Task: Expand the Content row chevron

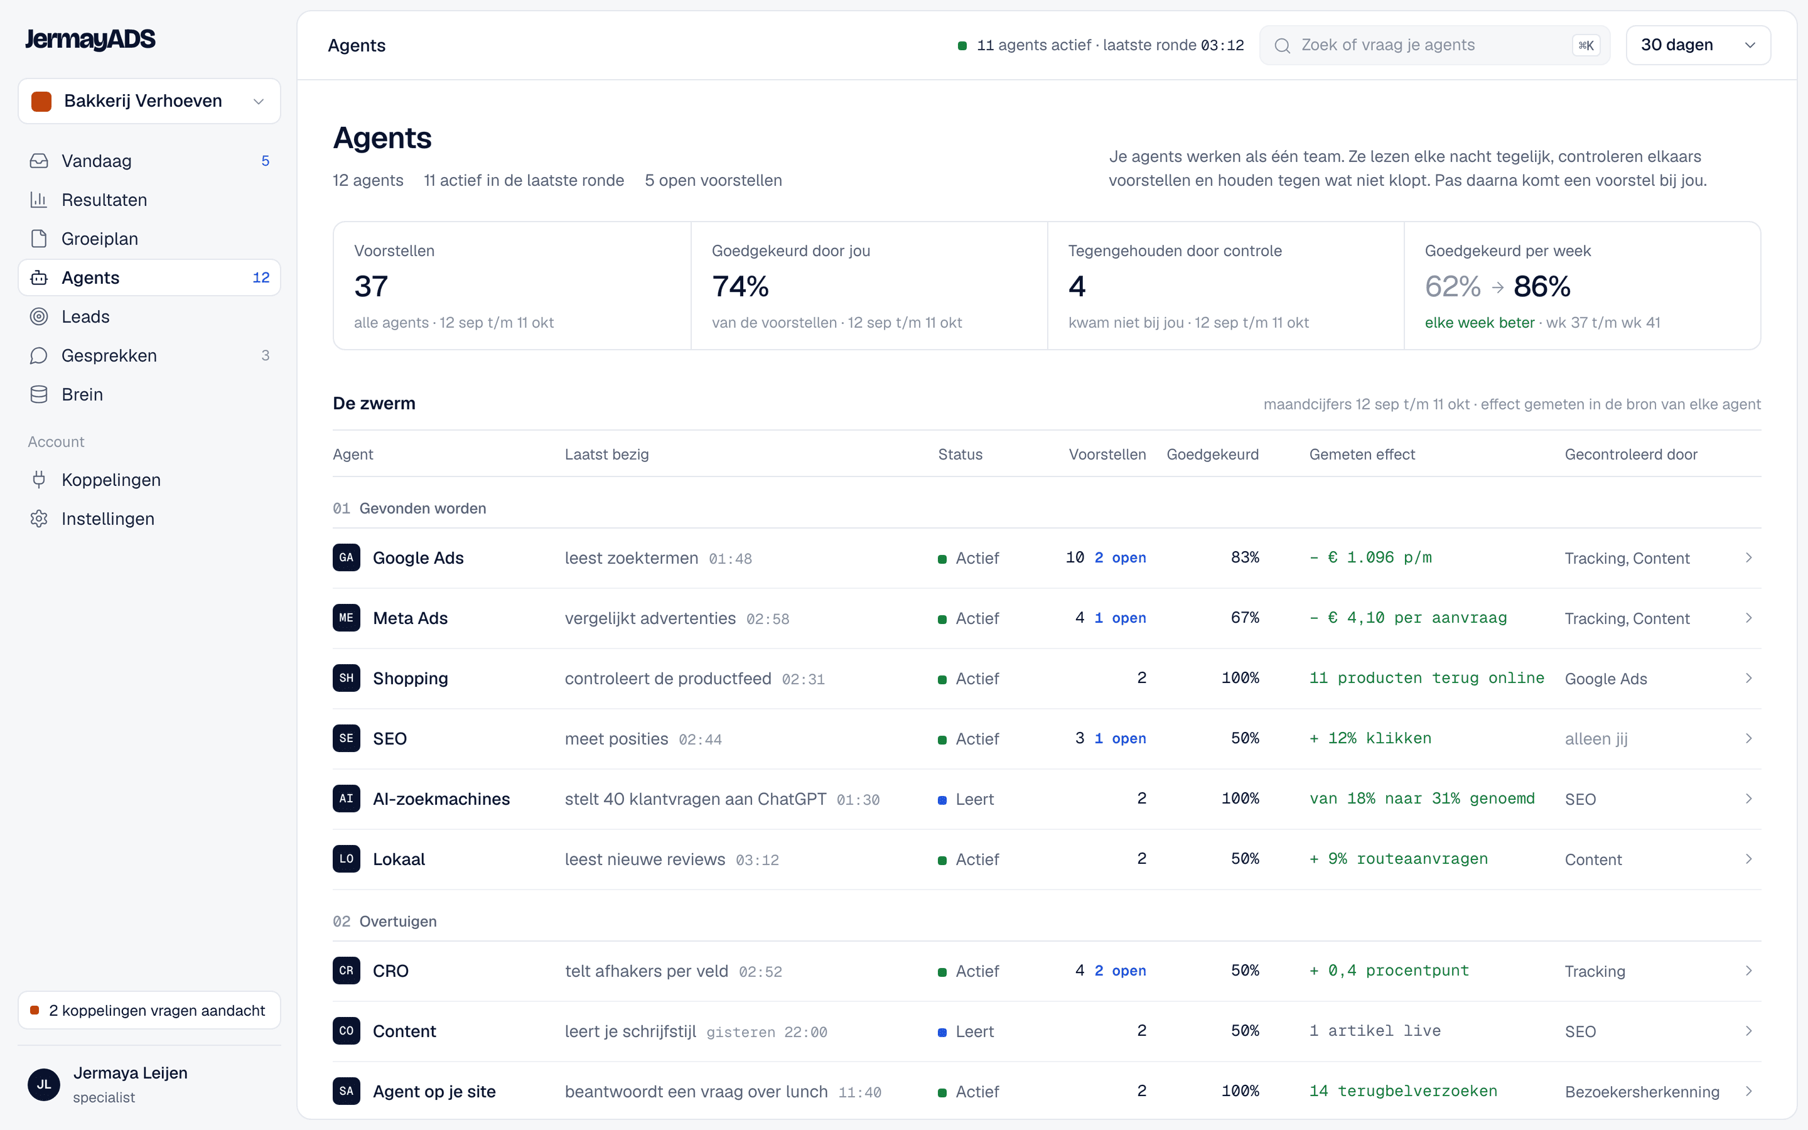Action: tap(1748, 1031)
